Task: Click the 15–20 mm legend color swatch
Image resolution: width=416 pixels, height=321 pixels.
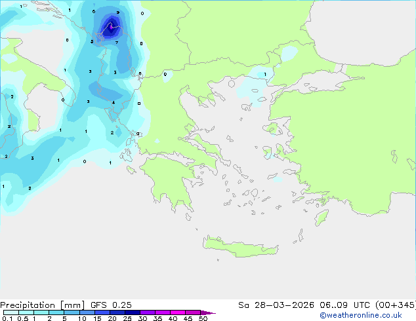Action: click(x=102, y=312)
